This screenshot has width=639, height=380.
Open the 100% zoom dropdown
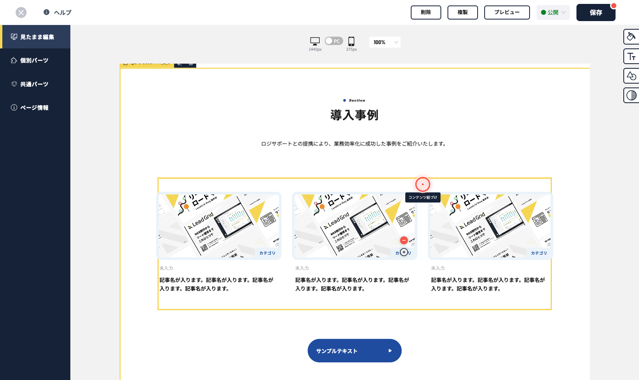(x=385, y=42)
